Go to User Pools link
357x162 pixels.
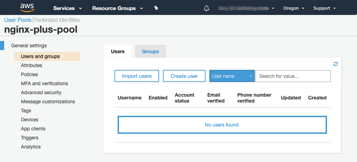[18, 20]
